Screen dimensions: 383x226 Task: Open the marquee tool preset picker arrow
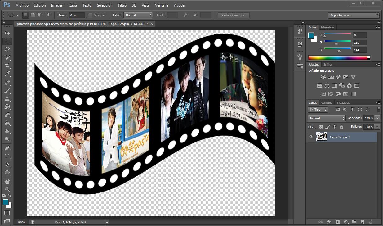(17, 15)
